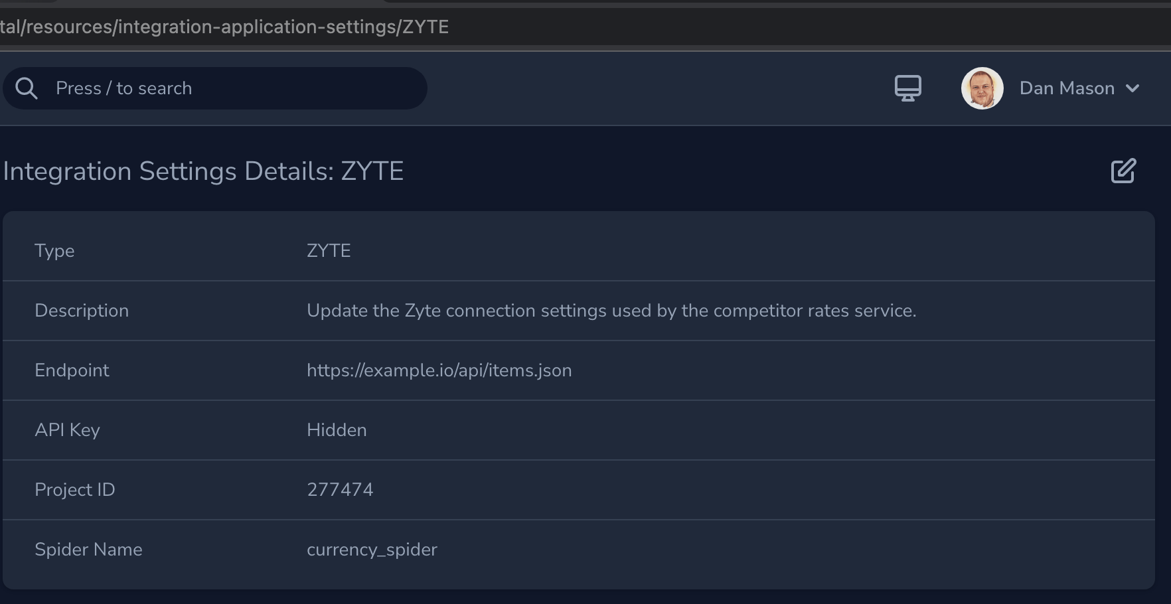This screenshot has height=604, width=1171.
Task: Click the API Key row labeled Hidden
Action: click(336, 430)
